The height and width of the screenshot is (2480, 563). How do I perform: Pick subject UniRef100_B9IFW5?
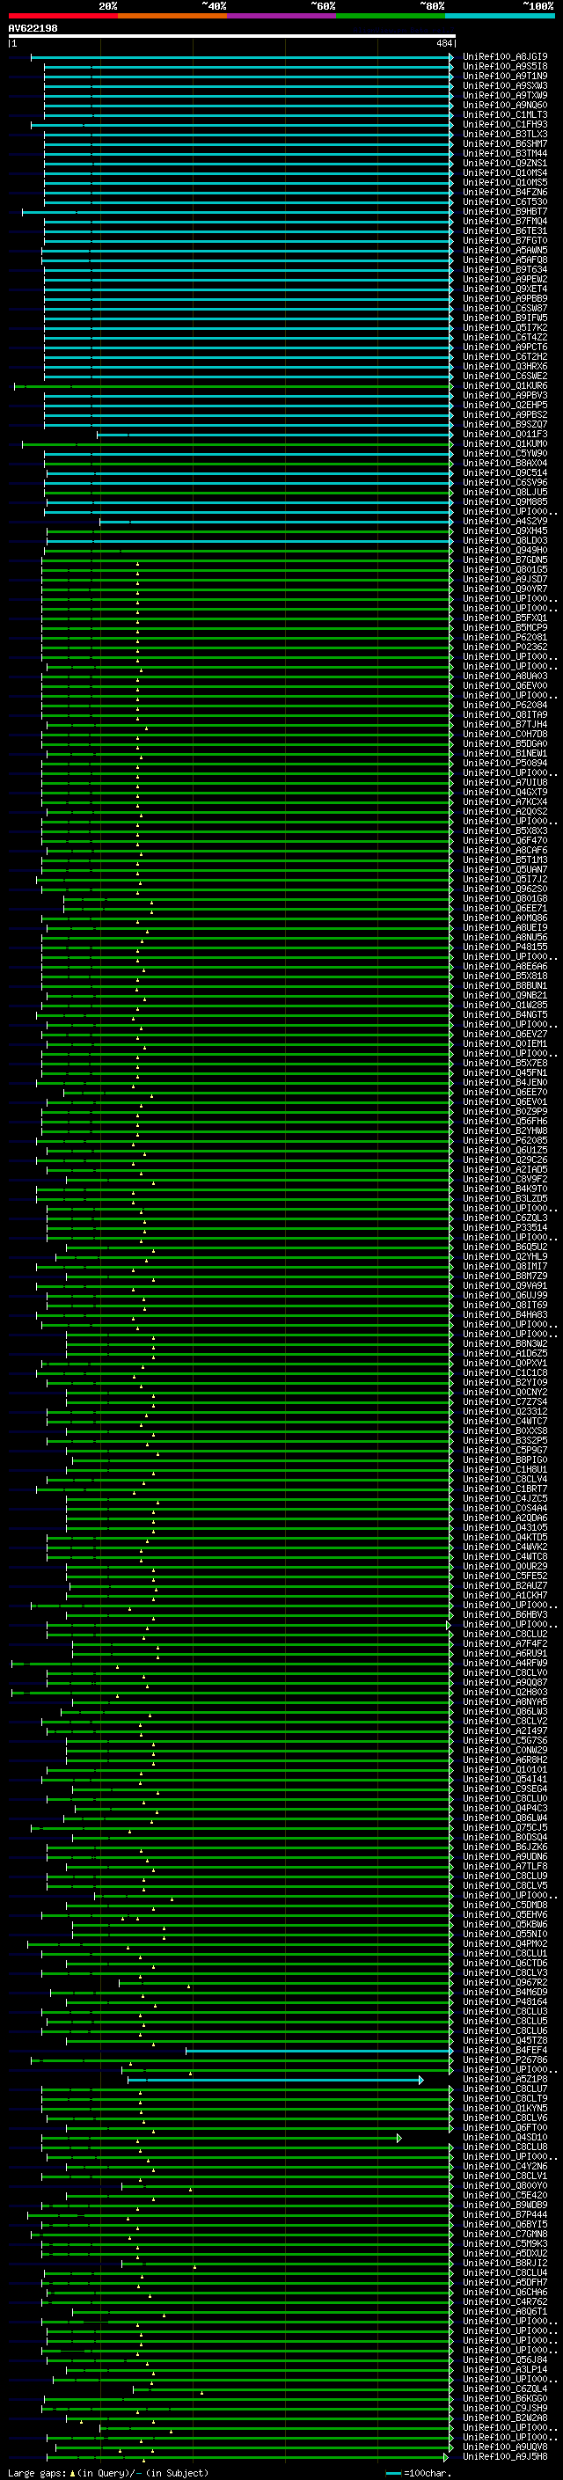(505, 318)
